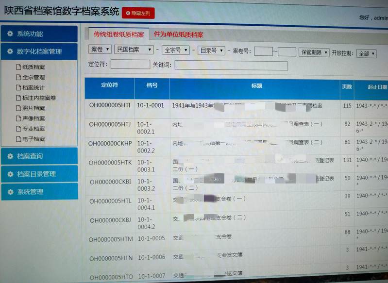Click document icon next to 照片档案

pyautogui.click(x=18, y=108)
